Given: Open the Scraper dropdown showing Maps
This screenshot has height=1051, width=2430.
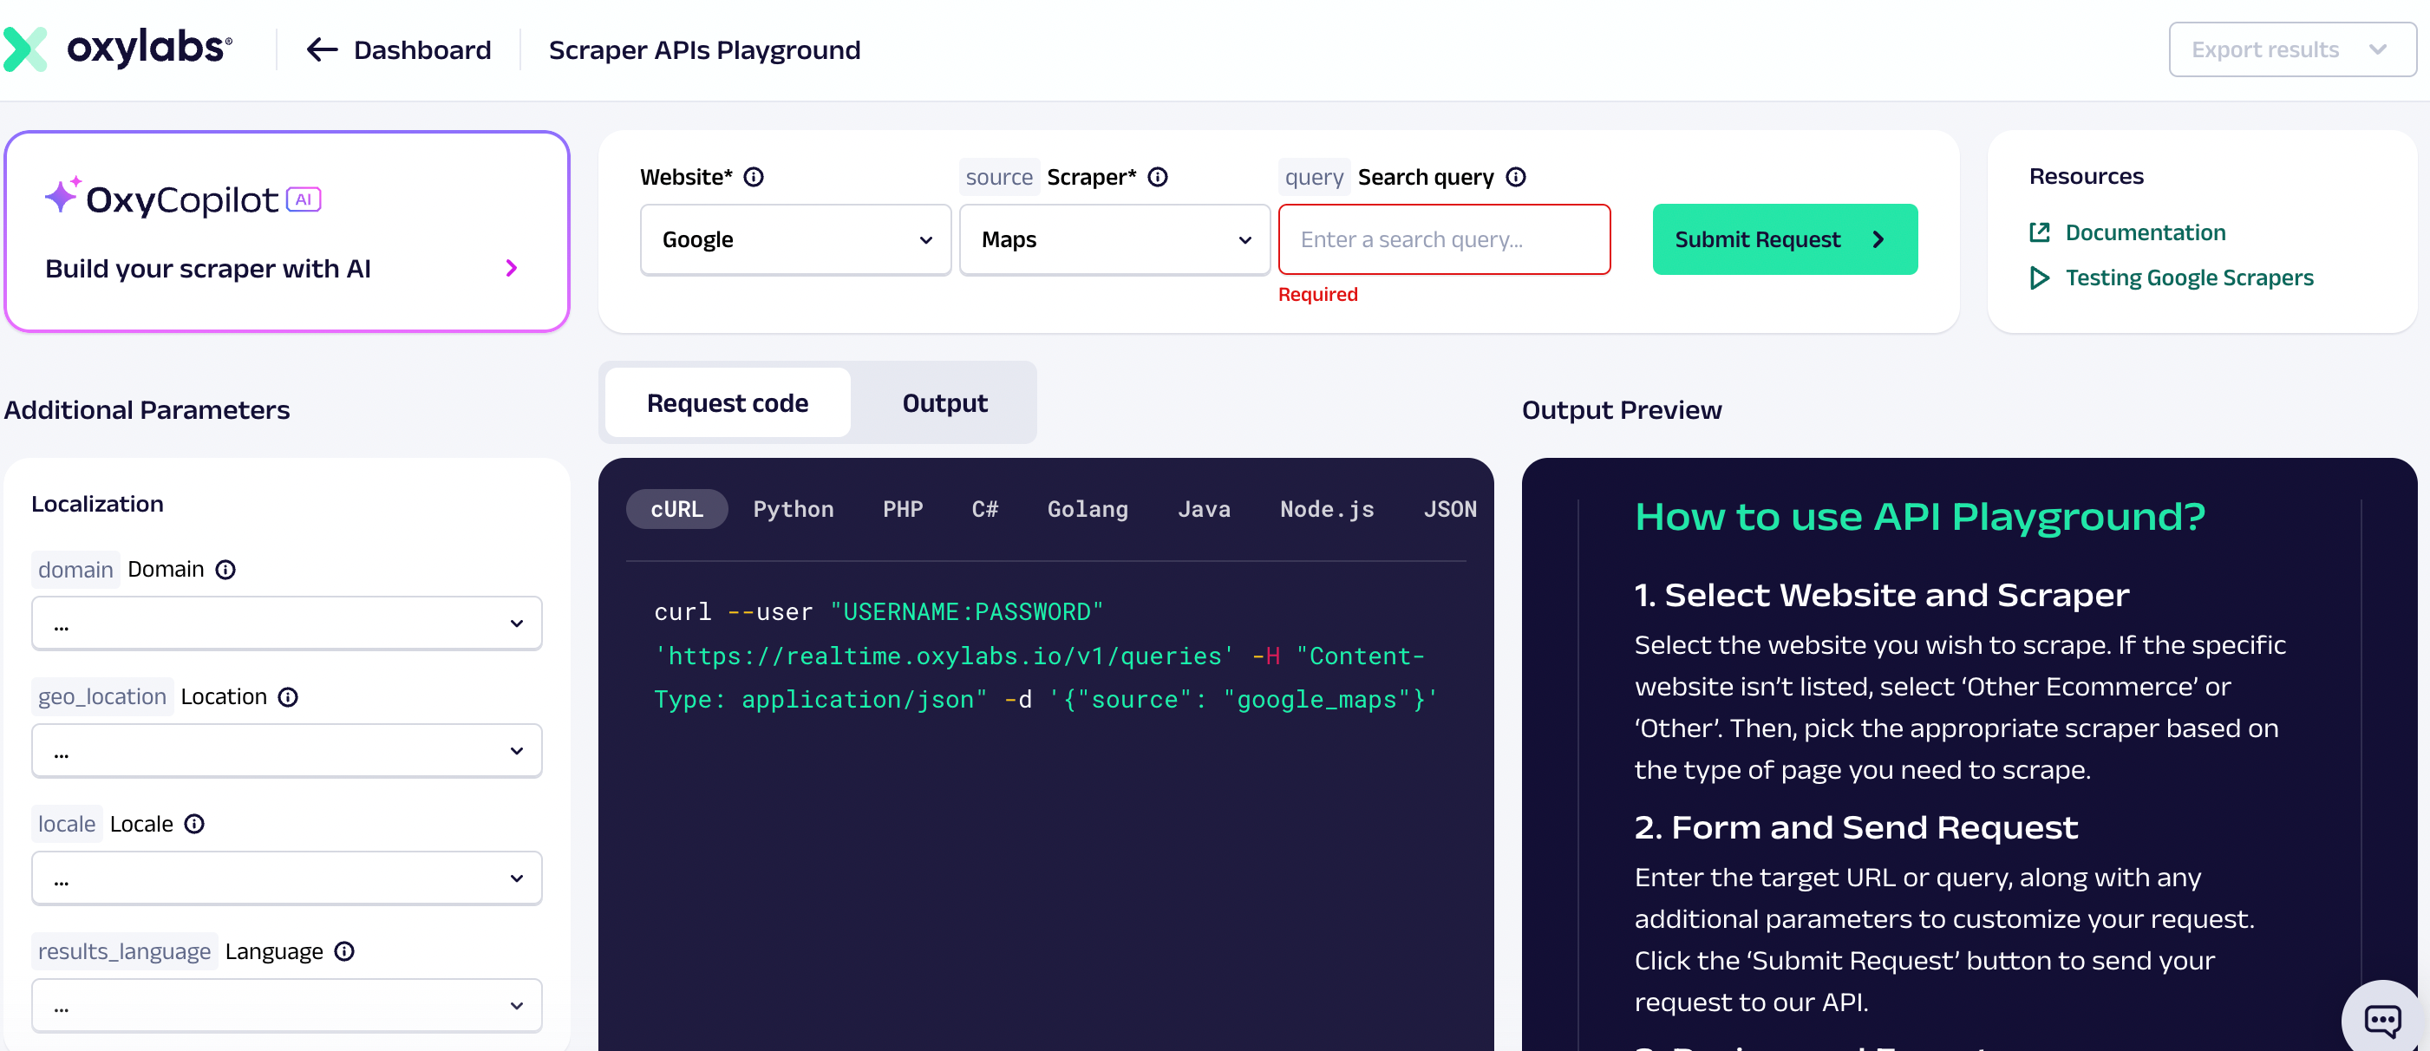Looking at the screenshot, I should pyautogui.click(x=1114, y=239).
